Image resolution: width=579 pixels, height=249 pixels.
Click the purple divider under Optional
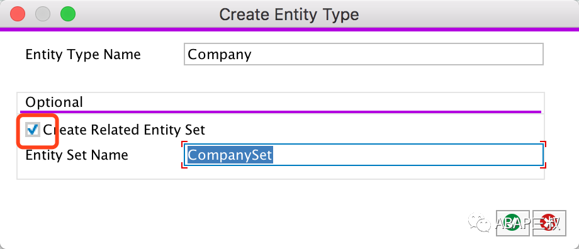click(x=281, y=111)
